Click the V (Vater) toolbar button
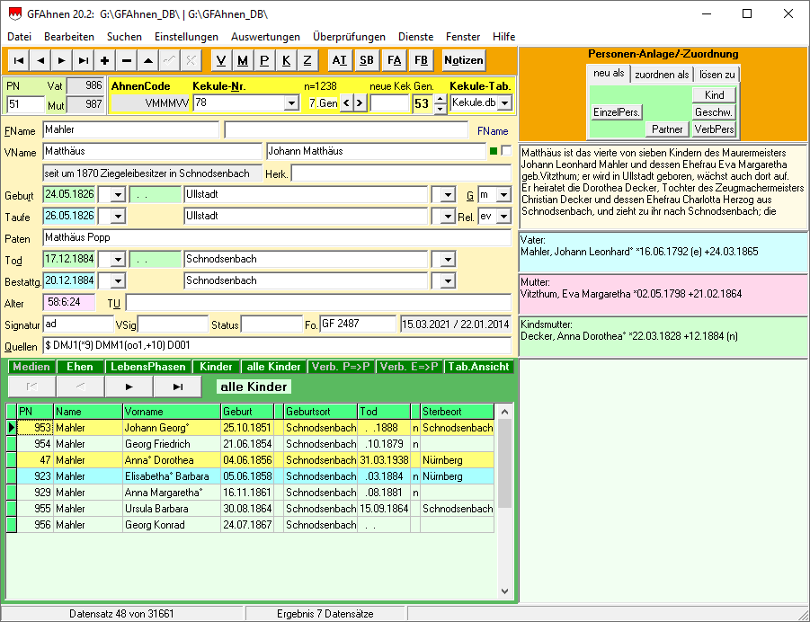 click(x=221, y=60)
